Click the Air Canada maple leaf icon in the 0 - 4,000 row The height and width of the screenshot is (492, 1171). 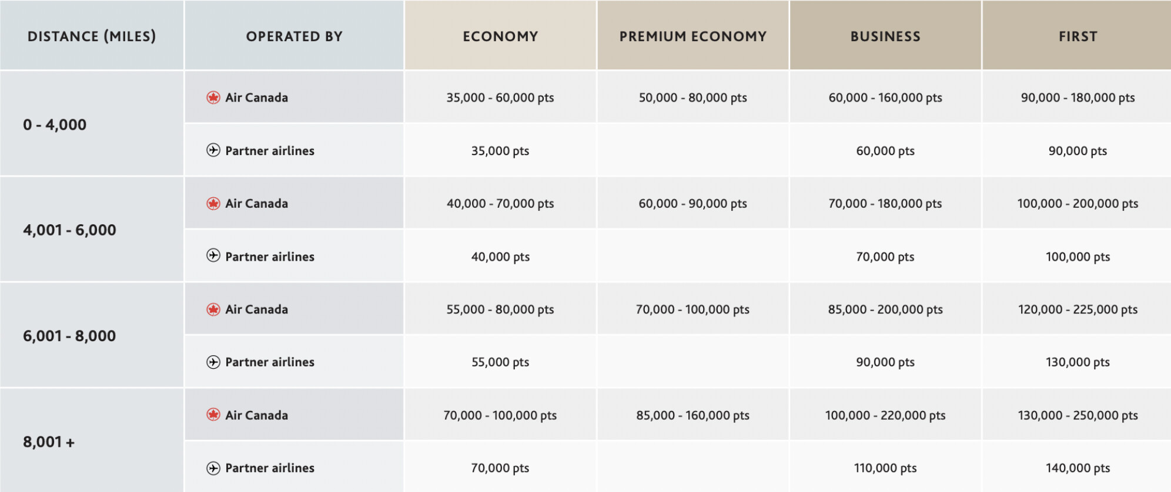click(213, 97)
